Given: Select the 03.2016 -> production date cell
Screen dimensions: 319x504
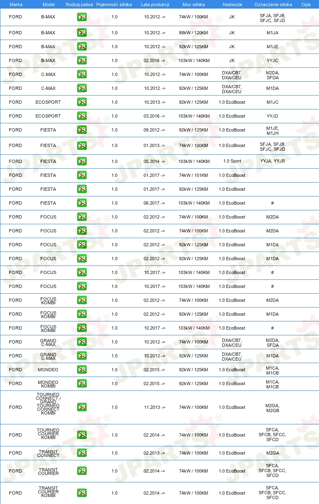Looking at the screenshot, I should coord(155,116).
